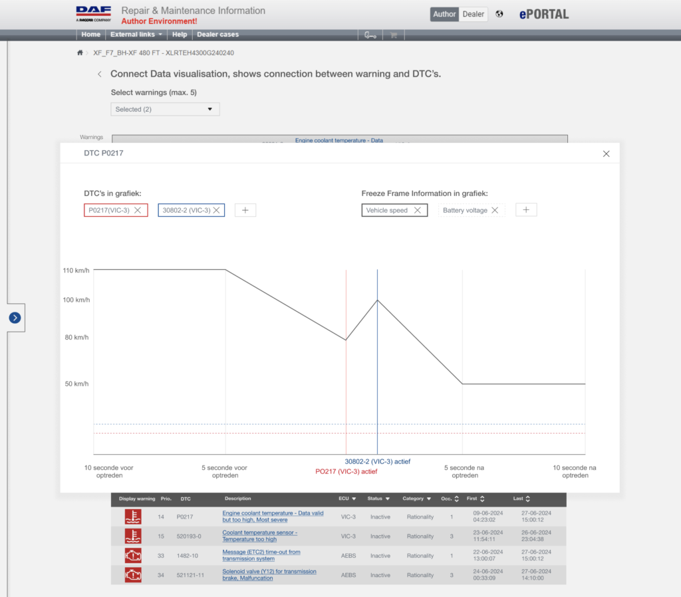The height and width of the screenshot is (597, 681).
Task: Click the key icon in navigation bar
Action: pos(370,35)
